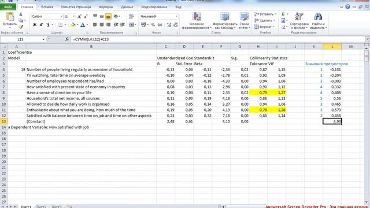The width and height of the screenshot is (370, 208).
Task: Switch to the Рецензирование tab
Action: (154, 7)
